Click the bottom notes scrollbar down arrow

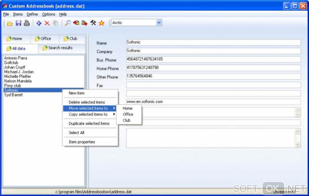click(297, 144)
